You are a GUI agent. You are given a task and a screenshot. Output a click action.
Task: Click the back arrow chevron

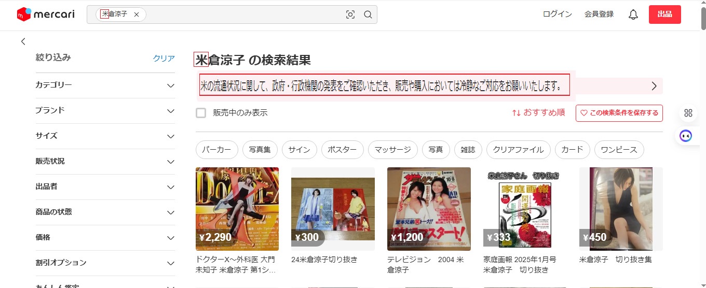(23, 41)
